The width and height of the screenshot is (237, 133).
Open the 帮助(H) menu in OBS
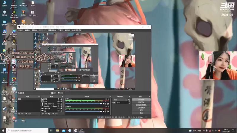tap(68, 30)
